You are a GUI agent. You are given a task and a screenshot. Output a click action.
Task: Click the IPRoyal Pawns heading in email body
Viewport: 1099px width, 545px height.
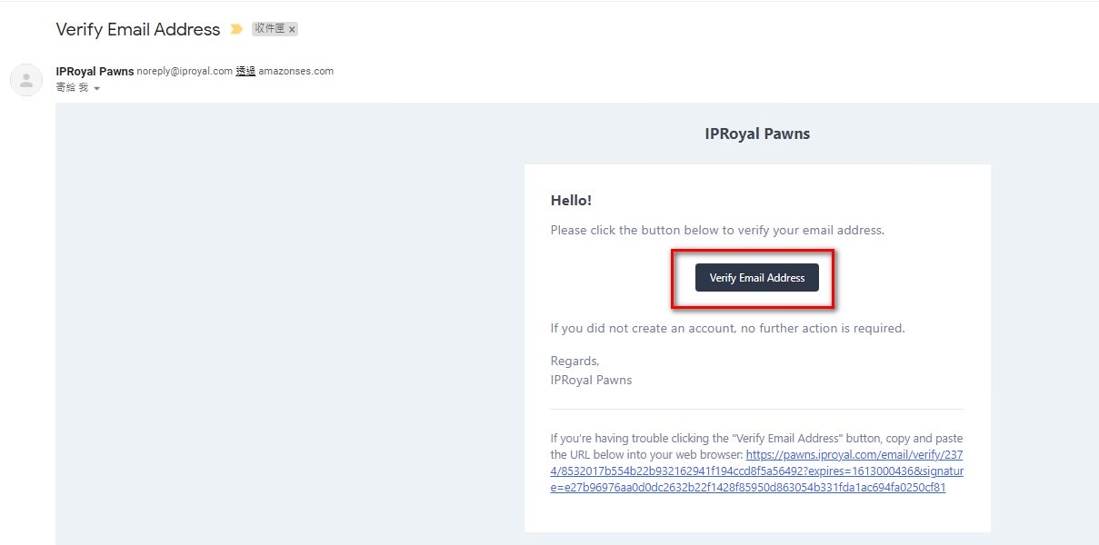[757, 134]
